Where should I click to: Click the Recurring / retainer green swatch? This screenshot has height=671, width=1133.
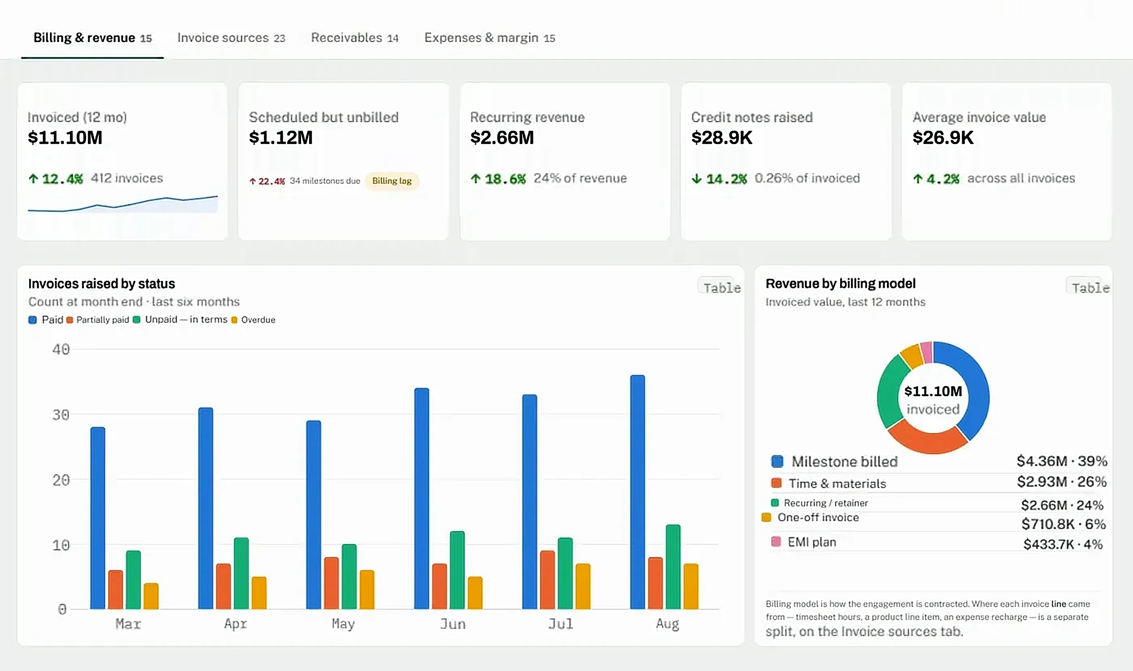point(775,503)
